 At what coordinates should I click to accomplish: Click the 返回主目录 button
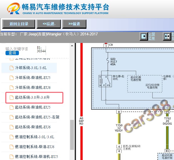tap(19, 24)
